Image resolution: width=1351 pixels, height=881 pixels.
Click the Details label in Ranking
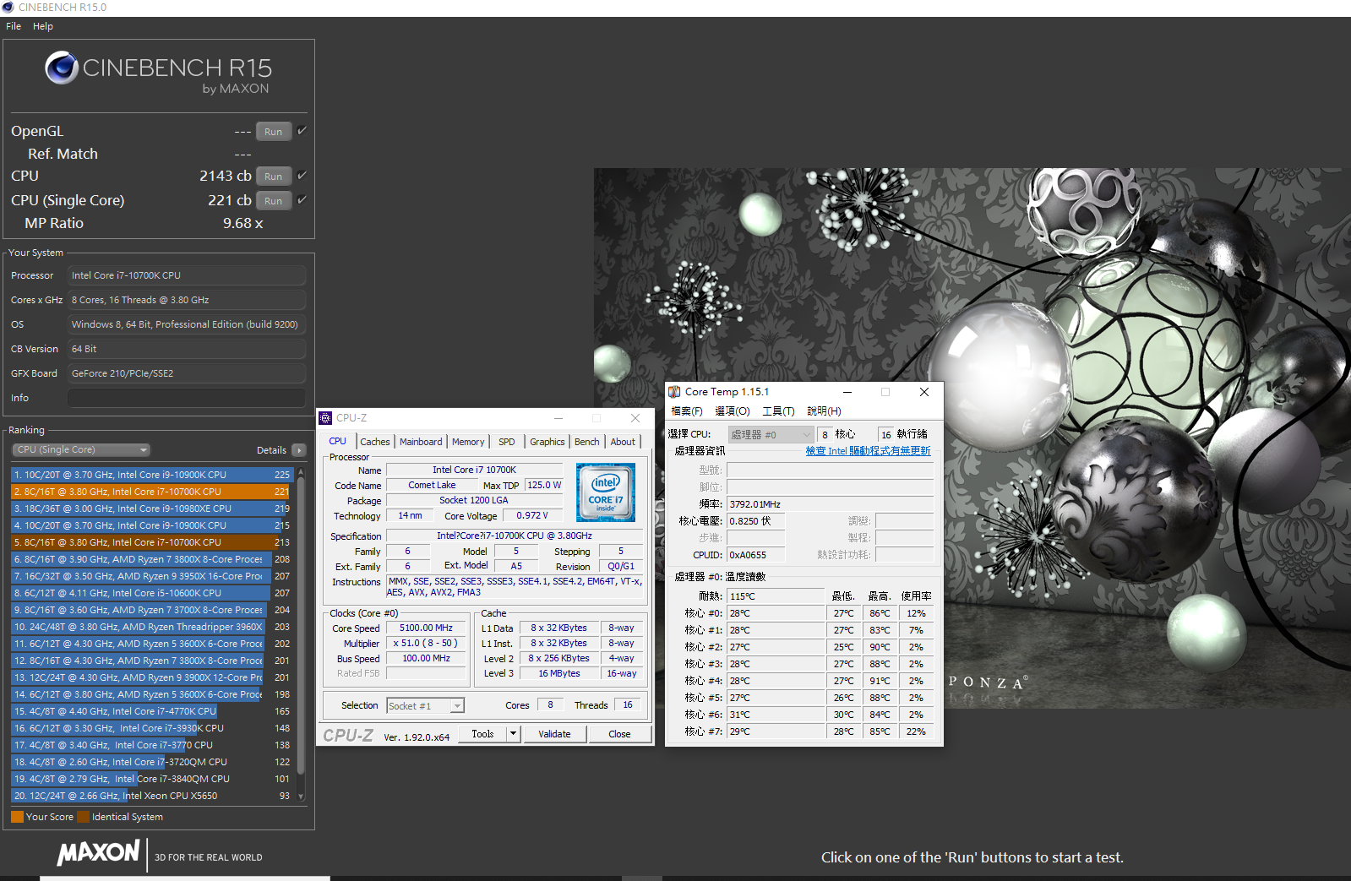pyautogui.click(x=271, y=450)
